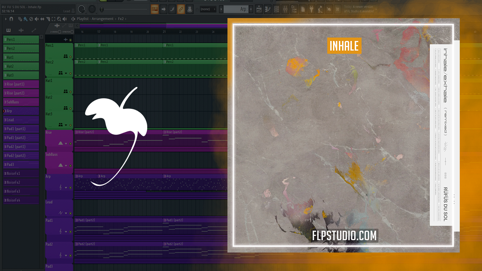Click the Snap magnet icon
This screenshot has height=271, width=482.
11,19
